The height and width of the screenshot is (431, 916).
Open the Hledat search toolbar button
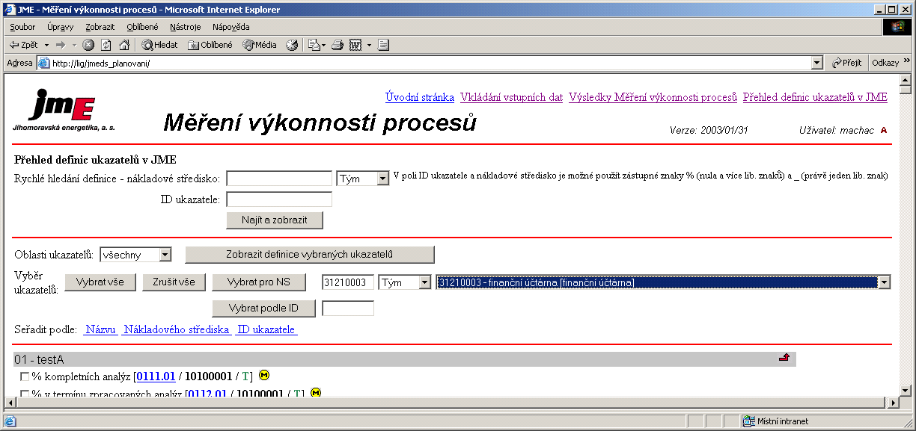[159, 45]
